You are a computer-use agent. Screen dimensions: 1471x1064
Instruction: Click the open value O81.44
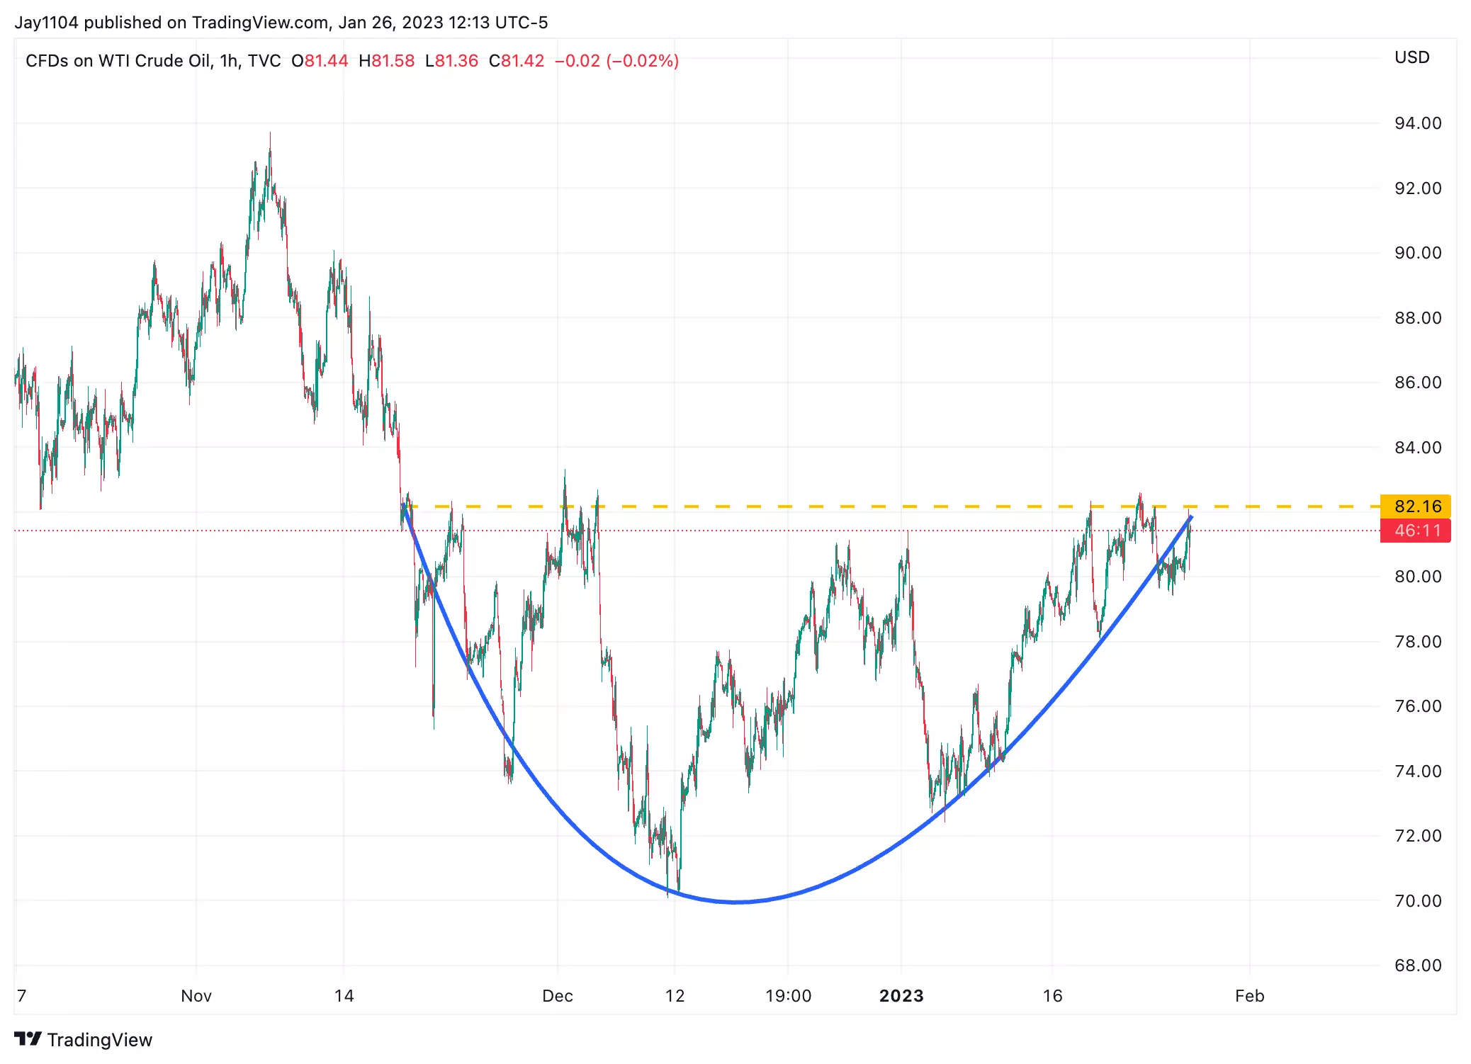(320, 61)
